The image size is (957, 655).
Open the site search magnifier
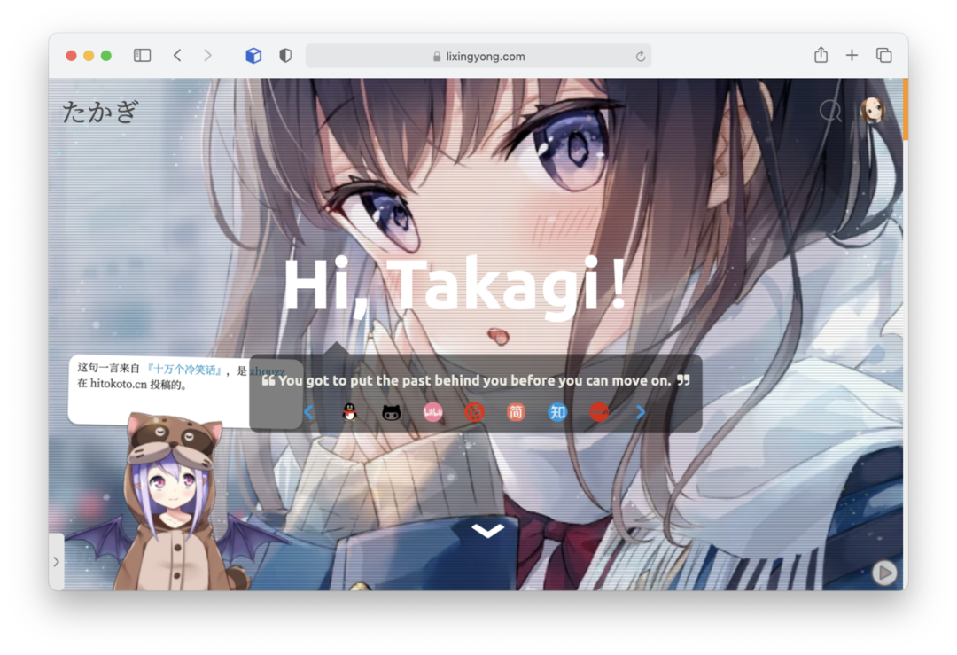(830, 111)
